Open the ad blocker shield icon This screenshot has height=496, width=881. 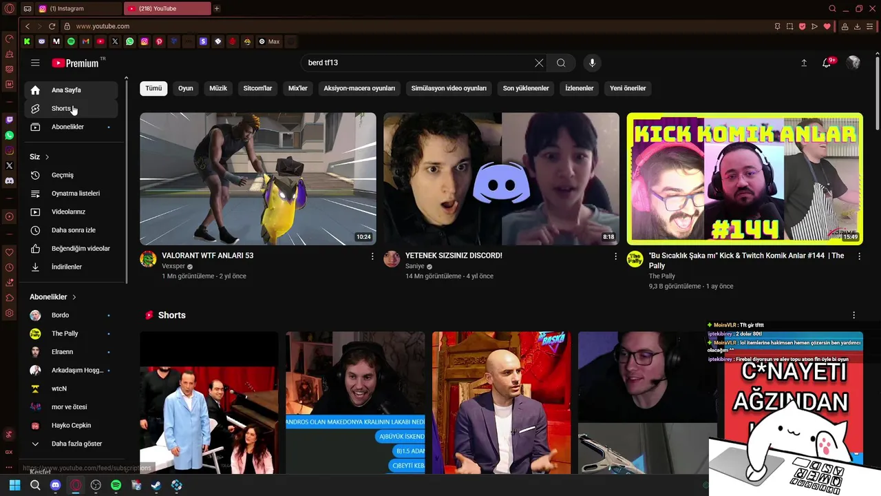[x=802, y=26]
